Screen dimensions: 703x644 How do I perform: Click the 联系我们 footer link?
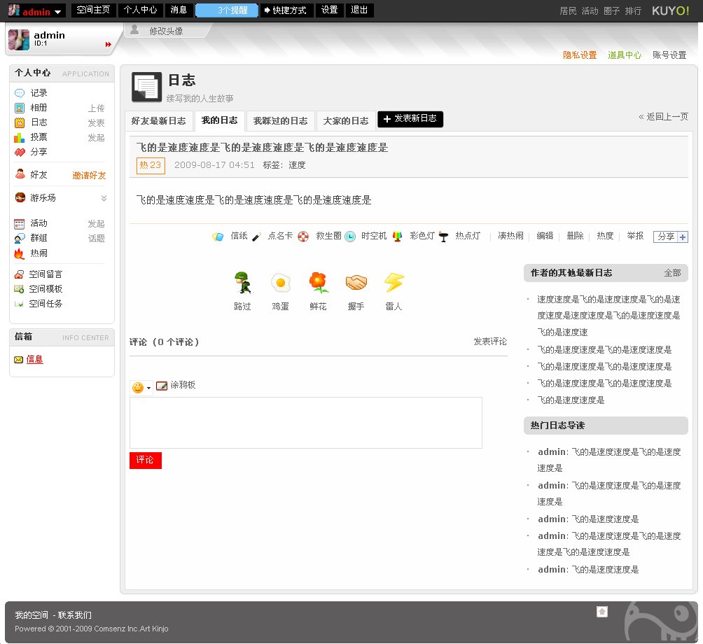tap(74, 615)
